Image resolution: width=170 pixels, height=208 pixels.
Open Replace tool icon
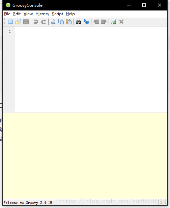86,22
